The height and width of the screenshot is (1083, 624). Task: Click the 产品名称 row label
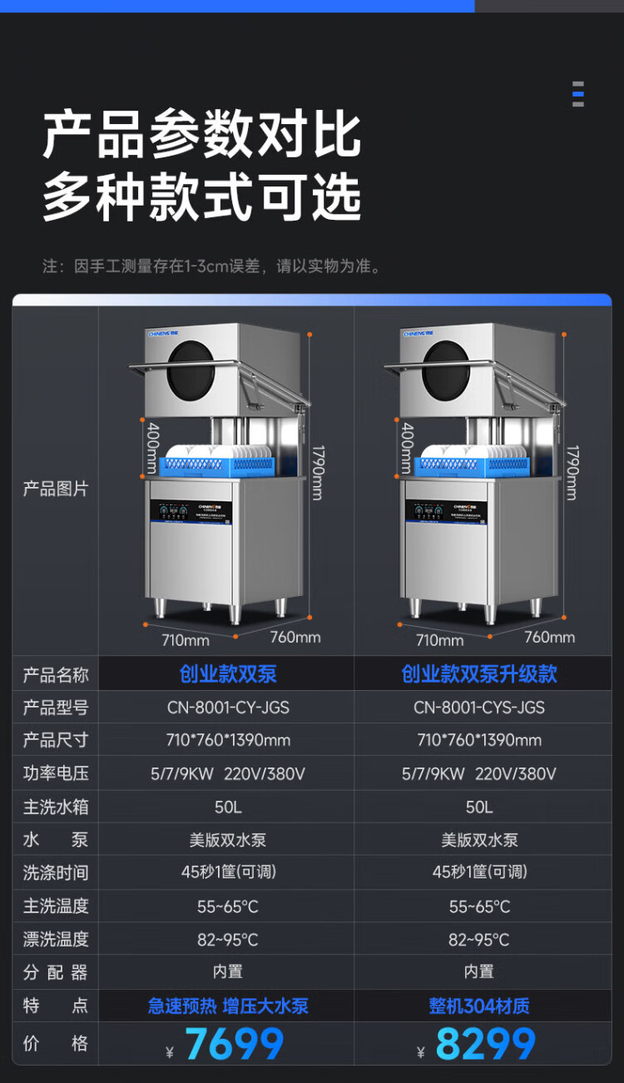pyautogui.click(x=55, y=674)
